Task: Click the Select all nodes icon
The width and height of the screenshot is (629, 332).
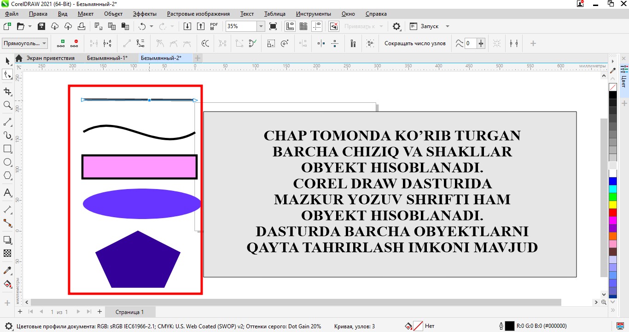Action: pos(370,43)
